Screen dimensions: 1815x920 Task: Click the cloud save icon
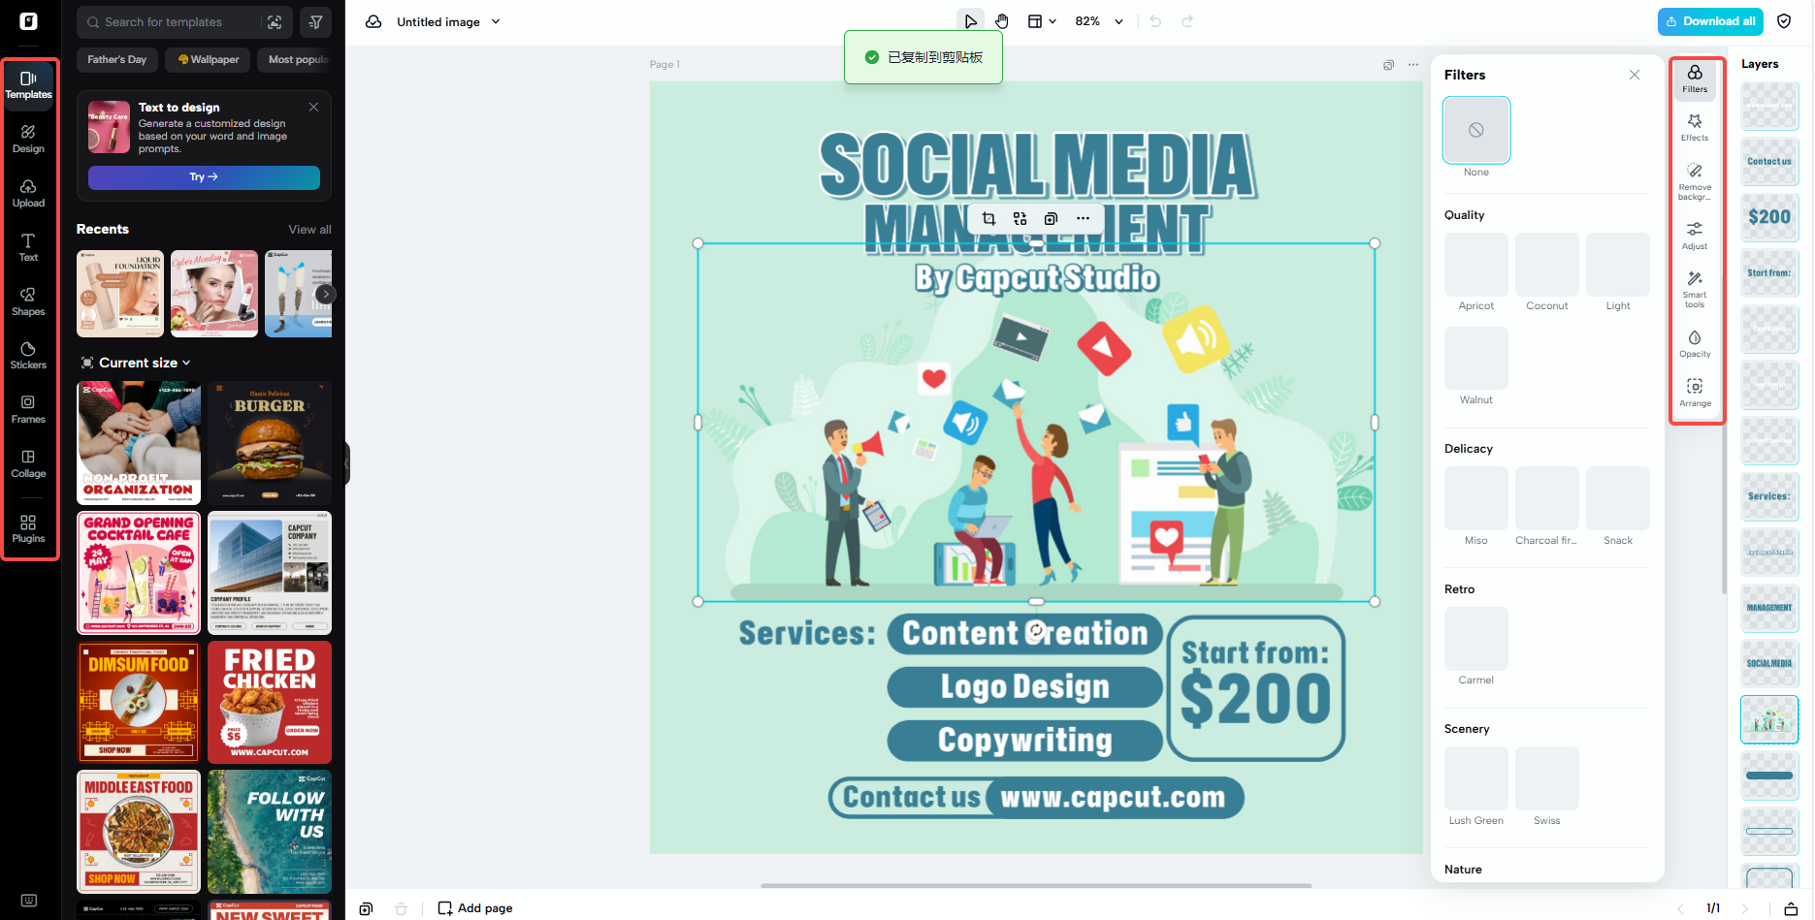coord(373,21)
